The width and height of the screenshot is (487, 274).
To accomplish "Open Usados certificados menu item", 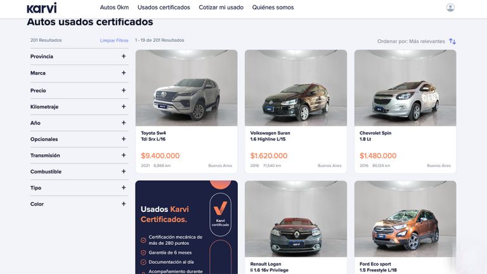I will 164,8.
